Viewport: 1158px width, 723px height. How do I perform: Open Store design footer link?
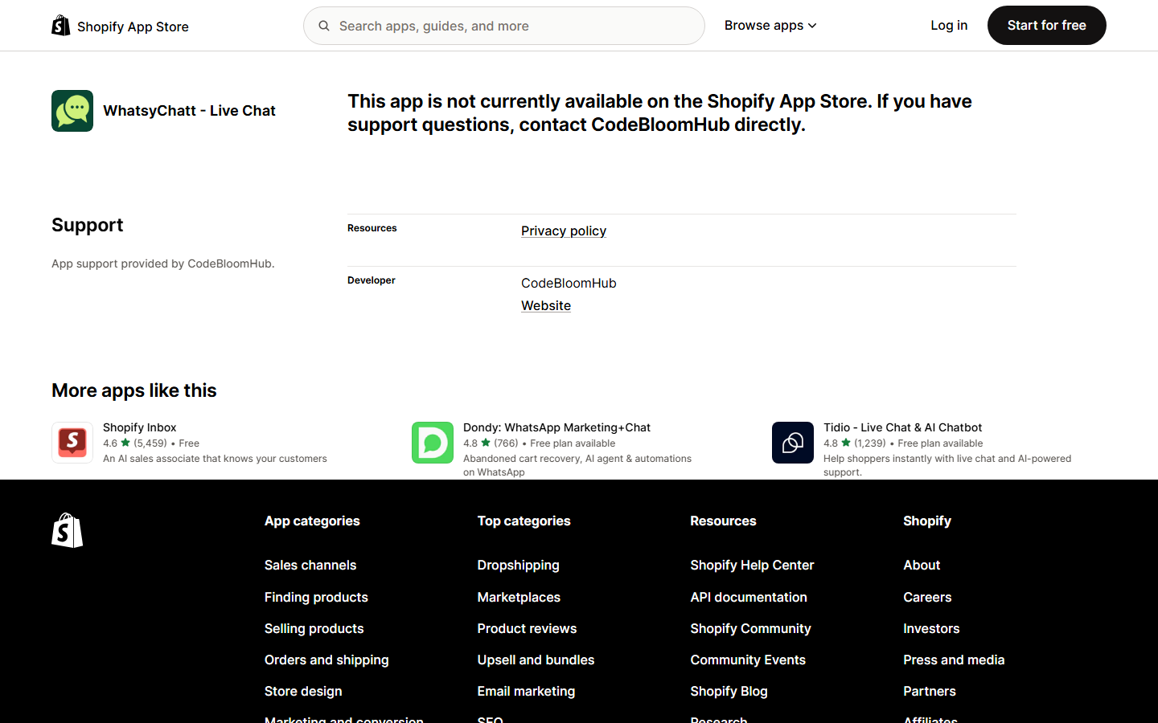point(303,691)
